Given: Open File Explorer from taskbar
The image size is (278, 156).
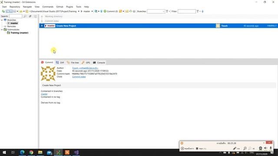Looking at the screenshot, I should click(x=40, y=152).
